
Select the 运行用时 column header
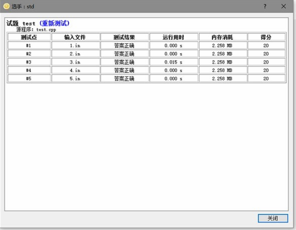point(174,37)
